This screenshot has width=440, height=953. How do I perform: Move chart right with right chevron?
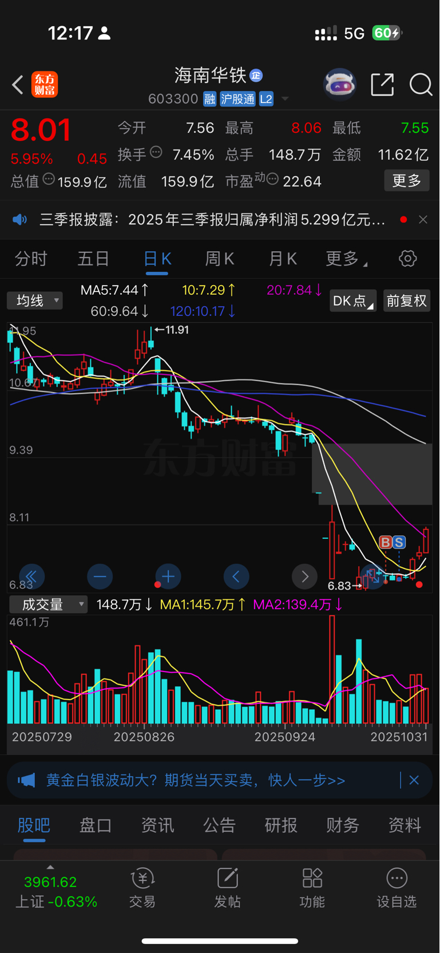point(304,576)
